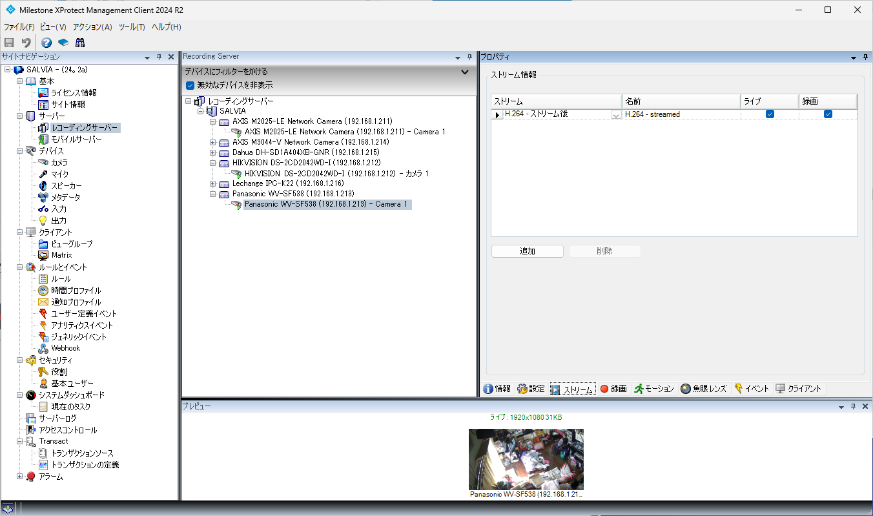Collapse HIKVISION DS-2CD2042WD-I hardware node
The width and height of the screenshot is (873, 516).
(x=213, y=163)
